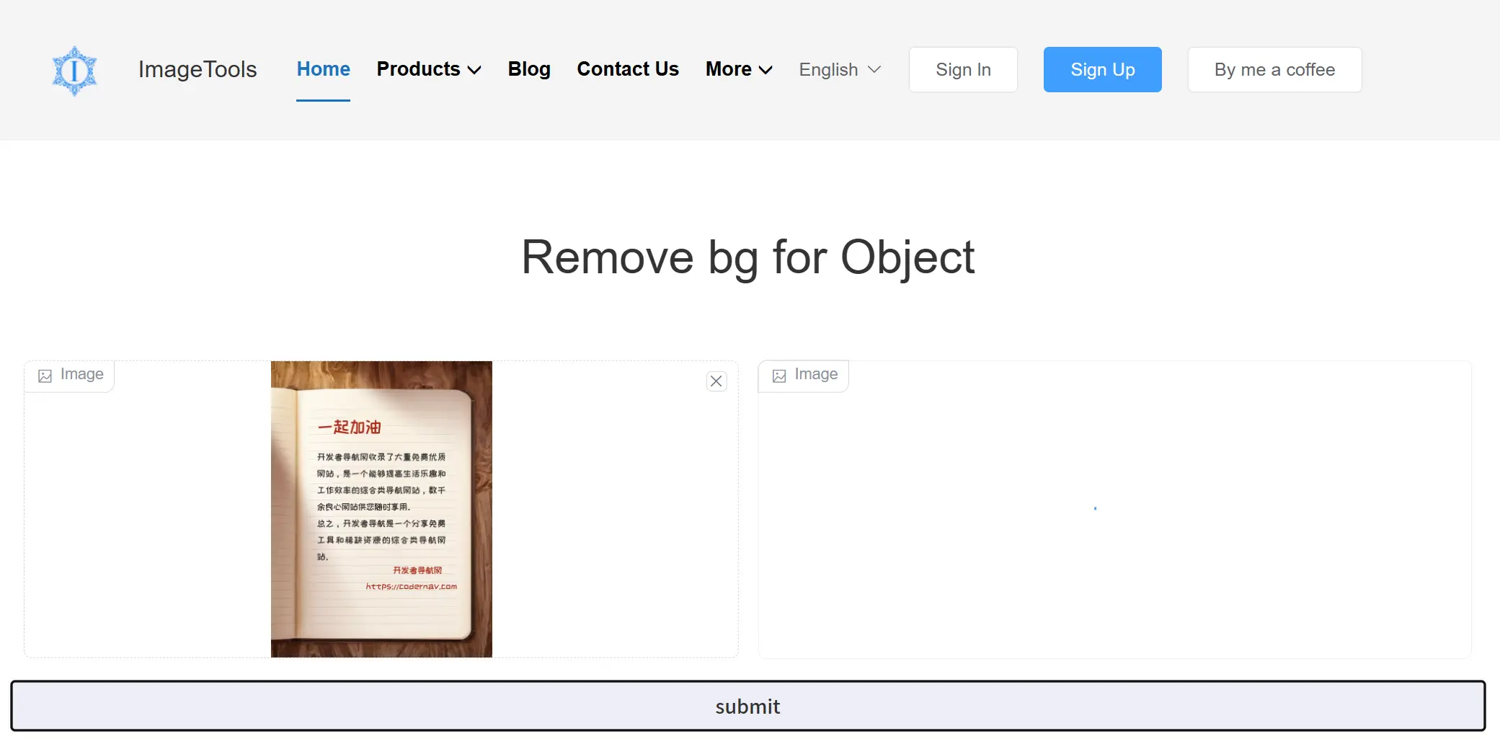
Task: Click the ImageTools site name
Action: coord(198,69)
